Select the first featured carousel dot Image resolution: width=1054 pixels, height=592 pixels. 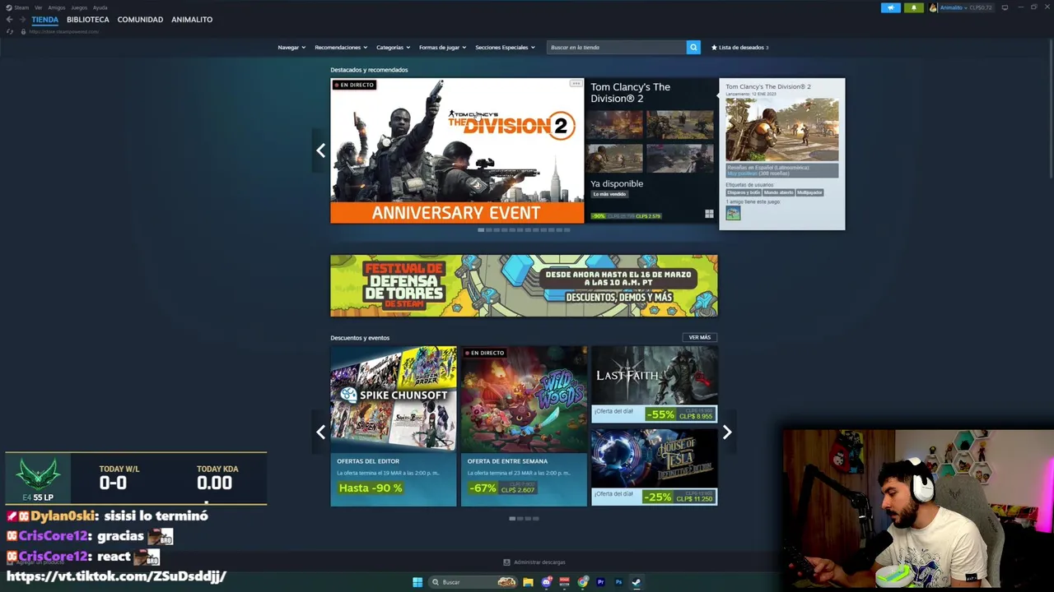(481, 230)
